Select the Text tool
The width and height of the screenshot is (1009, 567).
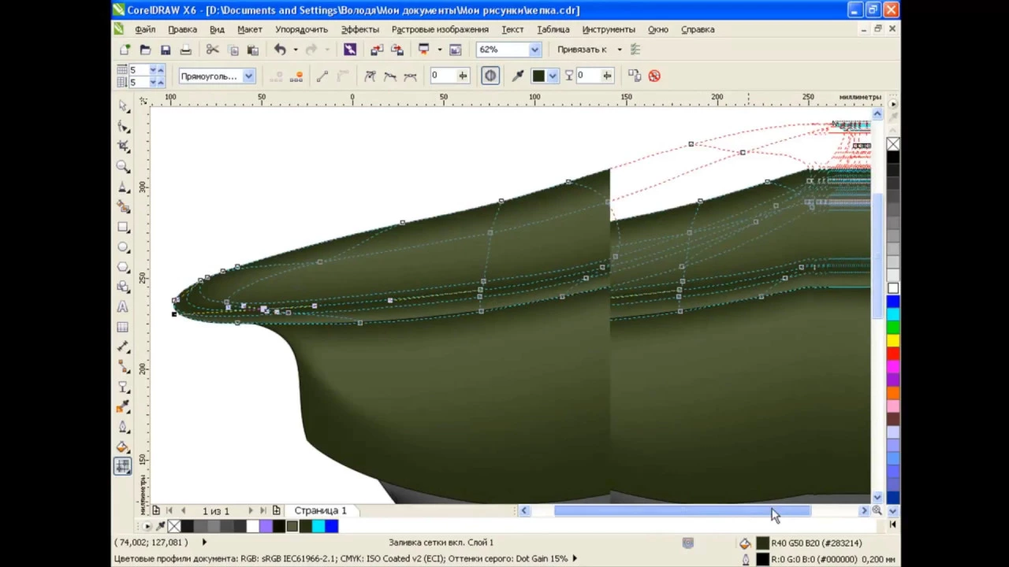click(123, 307)
